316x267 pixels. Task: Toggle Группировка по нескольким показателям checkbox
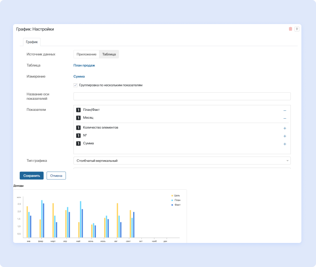coord(75,85)
